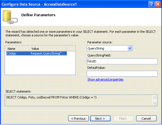Viewport: 162px width, 125px height.
Task: Click the Request.QueryString value cell
Action: pyautogui.click(x=48, y=53)
